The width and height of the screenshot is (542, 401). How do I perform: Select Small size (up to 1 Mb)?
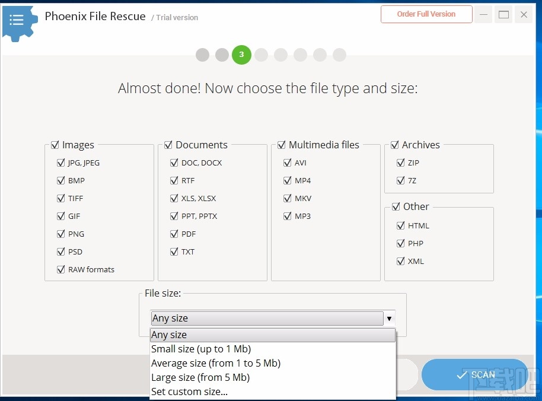coord(201,349)
